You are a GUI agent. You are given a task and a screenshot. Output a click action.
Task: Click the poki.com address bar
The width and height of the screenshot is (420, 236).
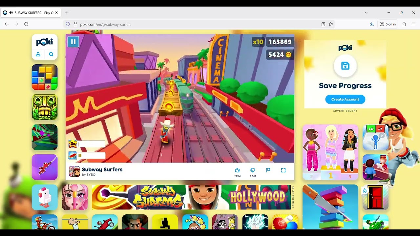(199, 24)
